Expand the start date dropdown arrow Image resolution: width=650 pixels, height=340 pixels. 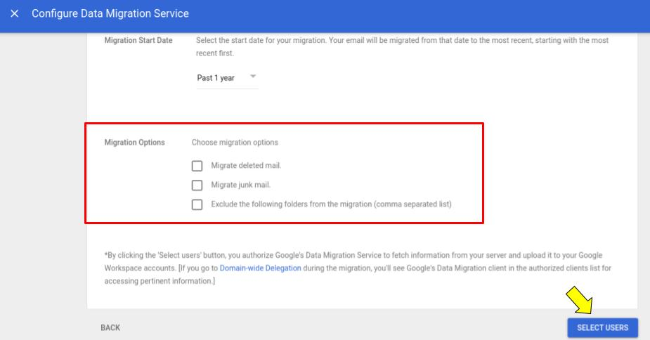[x=253, y=77]
